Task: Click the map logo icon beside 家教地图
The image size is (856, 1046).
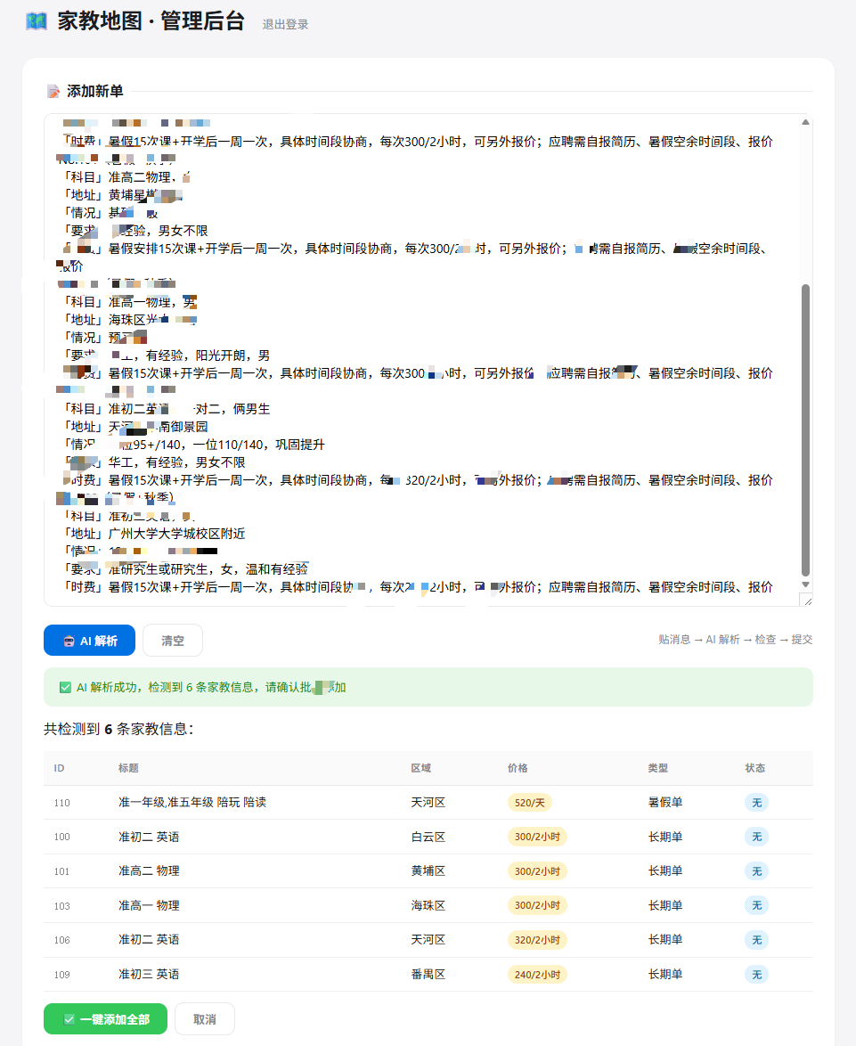Action: click(x=36, y=21)
